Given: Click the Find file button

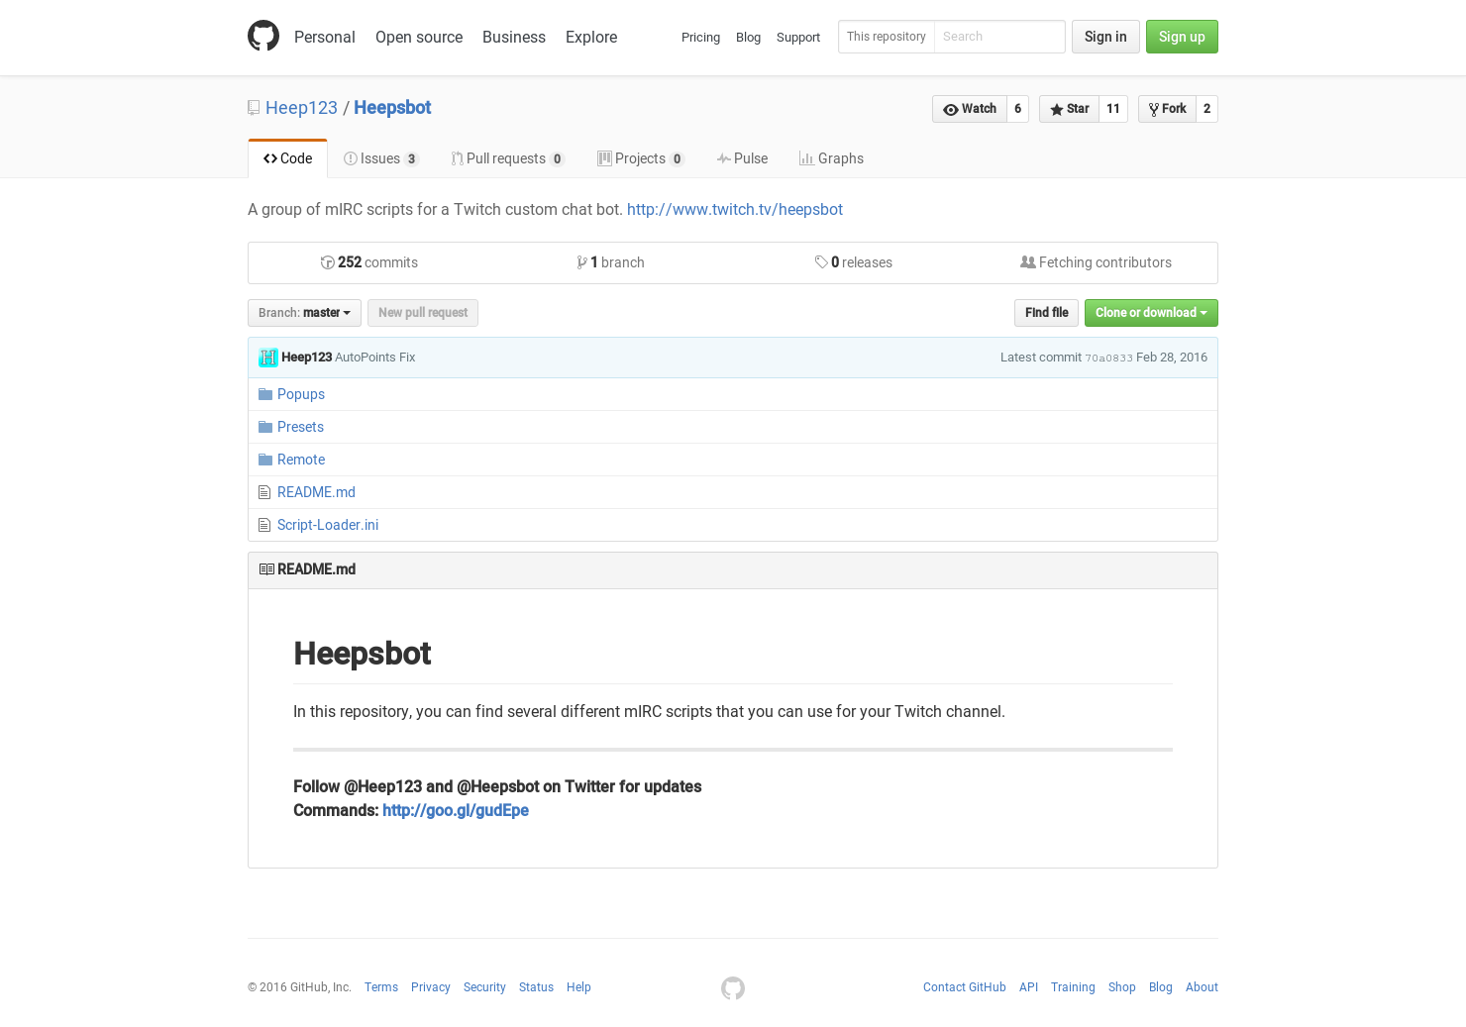Looking at the screenshot, I should (x=1046, y=313).
